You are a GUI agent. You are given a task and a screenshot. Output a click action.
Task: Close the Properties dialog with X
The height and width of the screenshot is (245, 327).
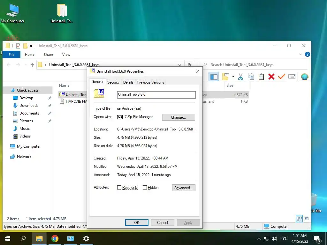click(197, 71)
